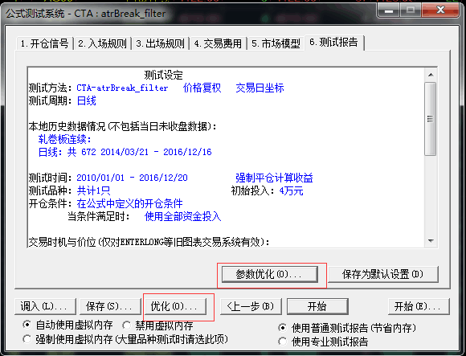Click the 开始 button next to 上一步
The width and height of the screenshot is (466, 356).
pyautogui.click(x=317, y=306)
